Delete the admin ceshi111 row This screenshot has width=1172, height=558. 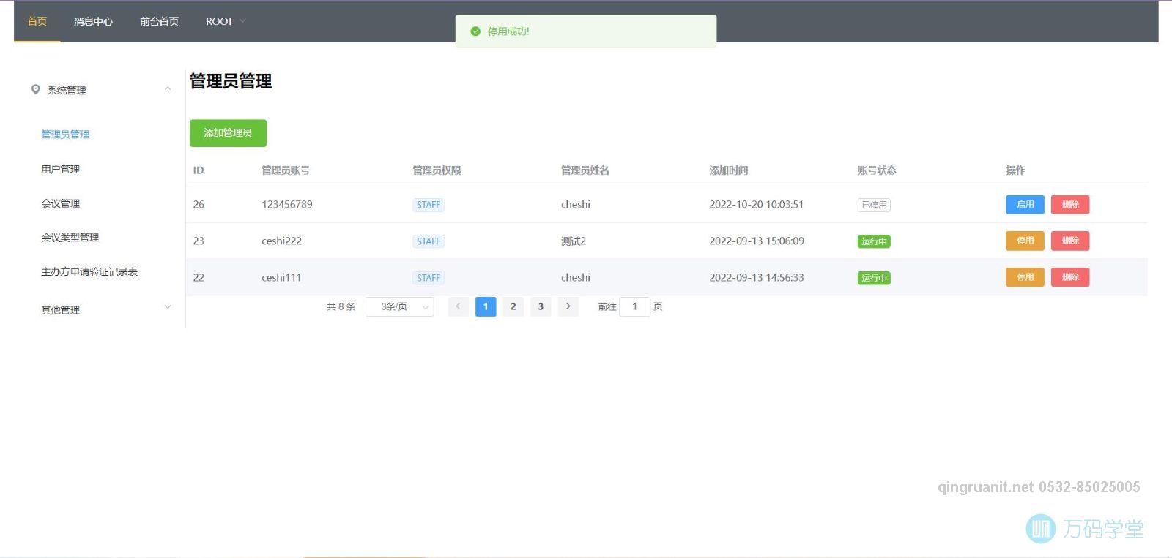(x=1070, y=277)
